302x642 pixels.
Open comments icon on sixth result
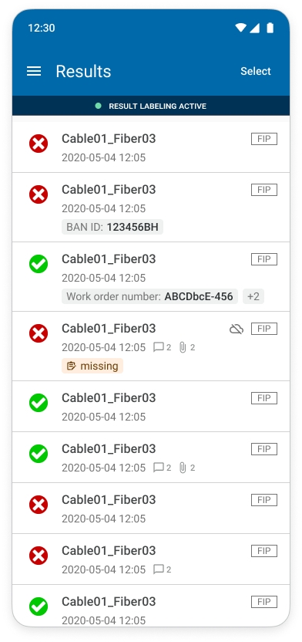163,468
